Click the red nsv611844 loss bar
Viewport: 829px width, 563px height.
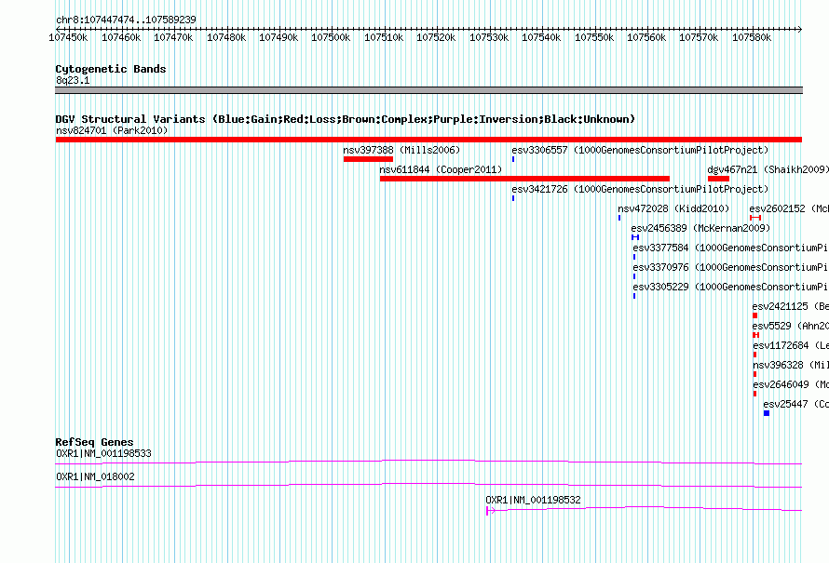(x=524, y=179)
